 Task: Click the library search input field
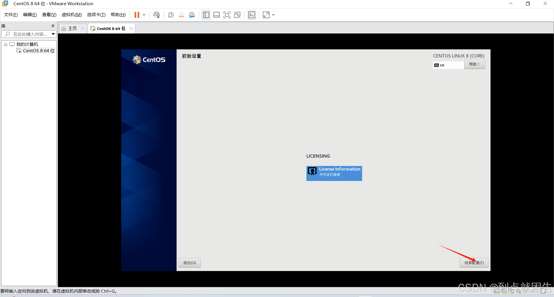coord(30,34)
